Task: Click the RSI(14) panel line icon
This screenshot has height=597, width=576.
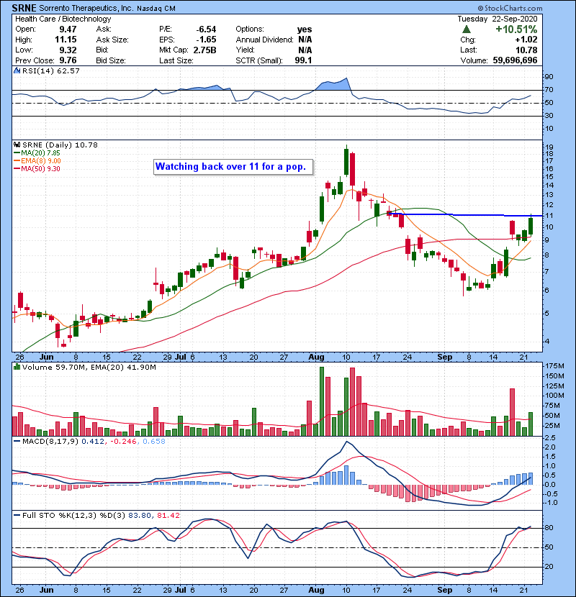Action: [x=17, y=70]
